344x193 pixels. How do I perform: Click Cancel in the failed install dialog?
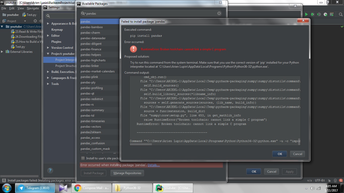point(297,154)
